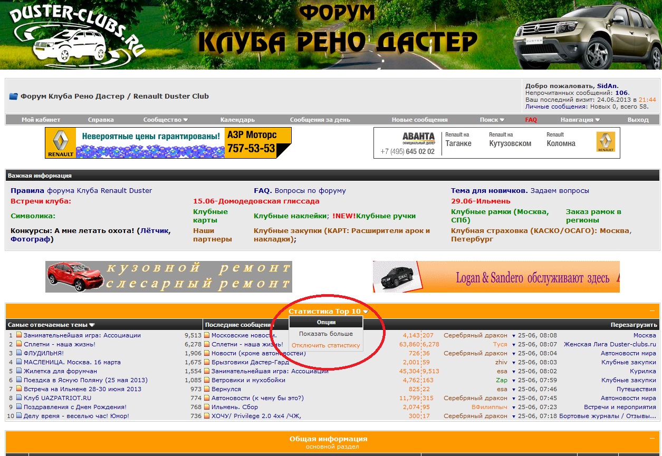Collapse the Статистика Top 10 section
The image size is (662, 456).
[652, 311]
